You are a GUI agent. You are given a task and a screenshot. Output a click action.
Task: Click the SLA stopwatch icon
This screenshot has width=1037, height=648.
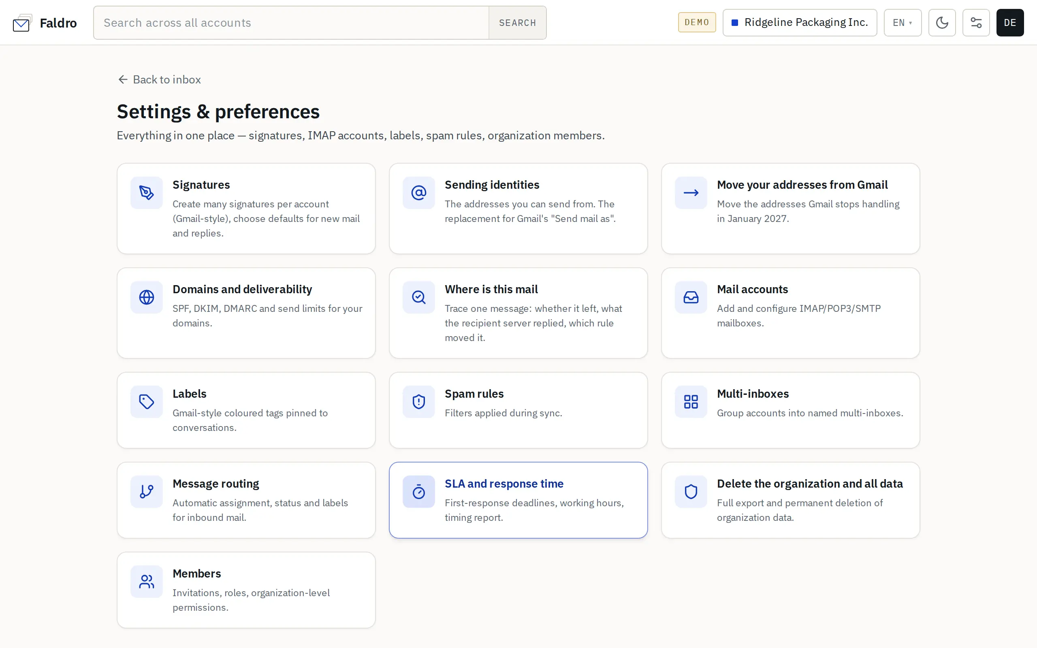pyautogui.click(x=419, y=492)
